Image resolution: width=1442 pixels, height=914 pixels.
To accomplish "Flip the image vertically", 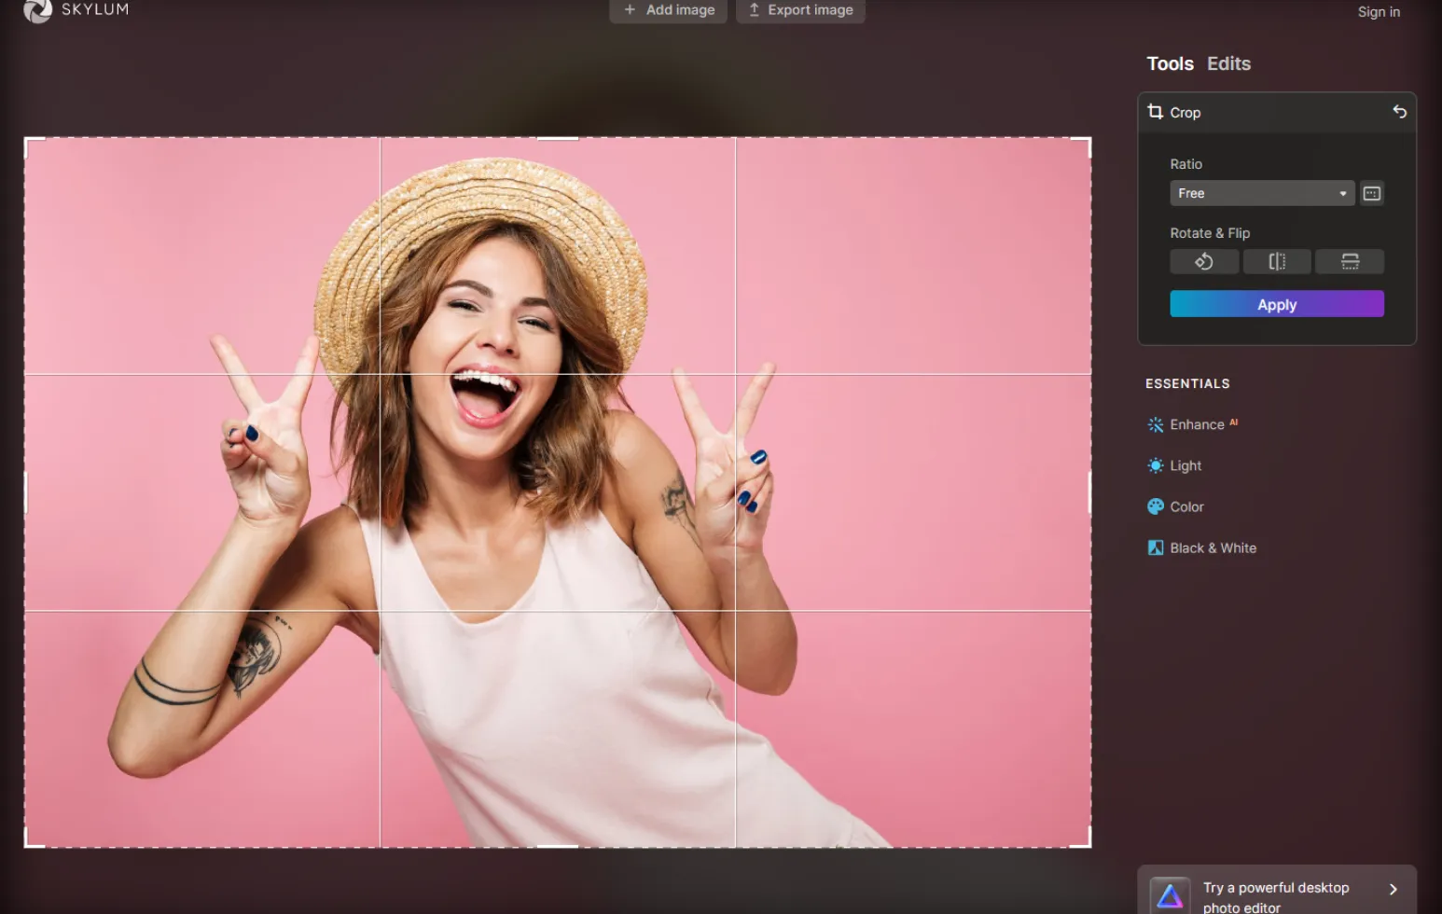I will [1350, 261].
